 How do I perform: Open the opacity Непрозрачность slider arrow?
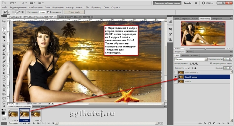click(231, 59)
